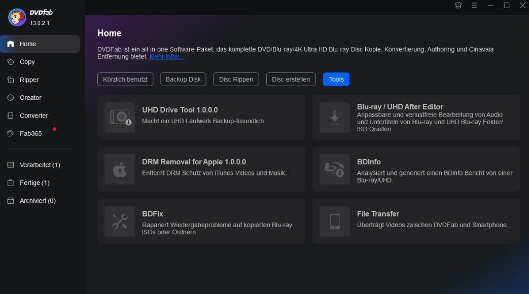Click the DVDFab mascot logo
The height and width of the screenshot is (294, 529).
point(17,17)
